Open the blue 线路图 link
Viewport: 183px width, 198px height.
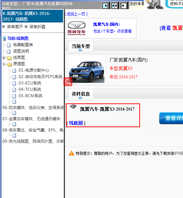(76, 123)
